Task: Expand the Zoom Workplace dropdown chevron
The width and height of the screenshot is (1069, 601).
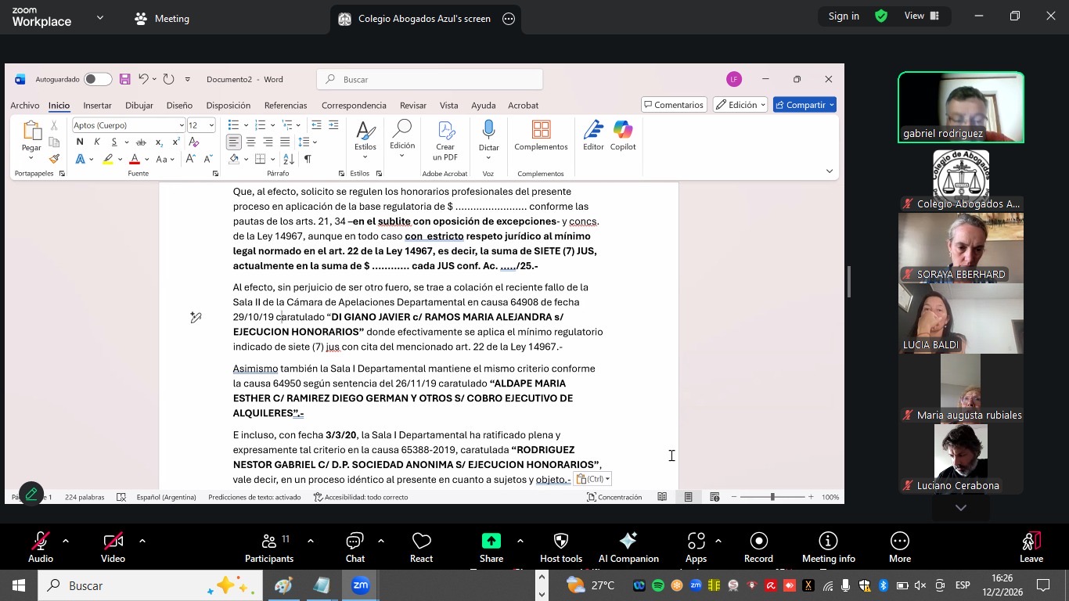Action: [x=100, y=17]
